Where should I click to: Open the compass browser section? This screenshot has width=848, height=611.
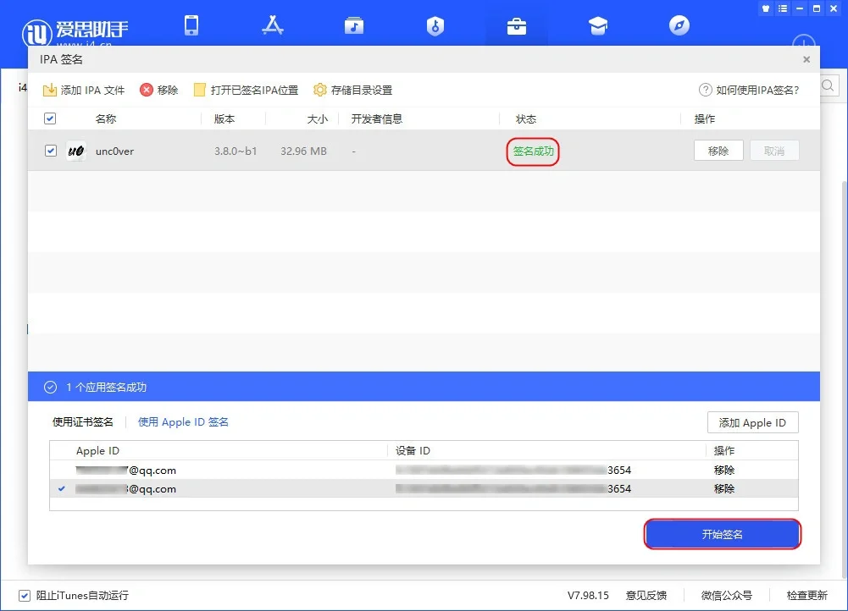click(679, 25)
